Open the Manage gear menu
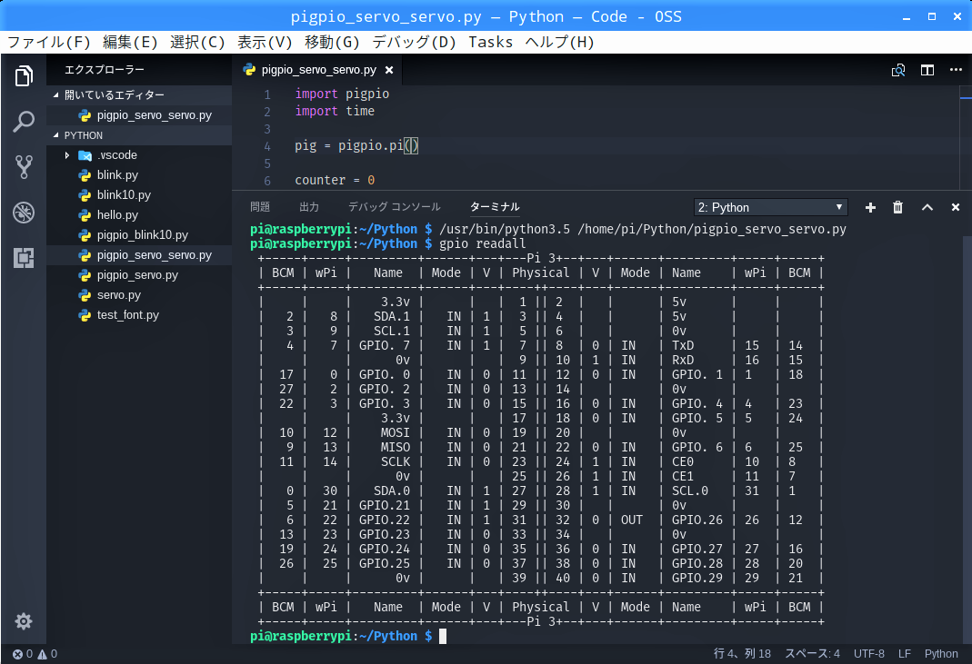Screen dimensions: 972x664 pos(24,620)
